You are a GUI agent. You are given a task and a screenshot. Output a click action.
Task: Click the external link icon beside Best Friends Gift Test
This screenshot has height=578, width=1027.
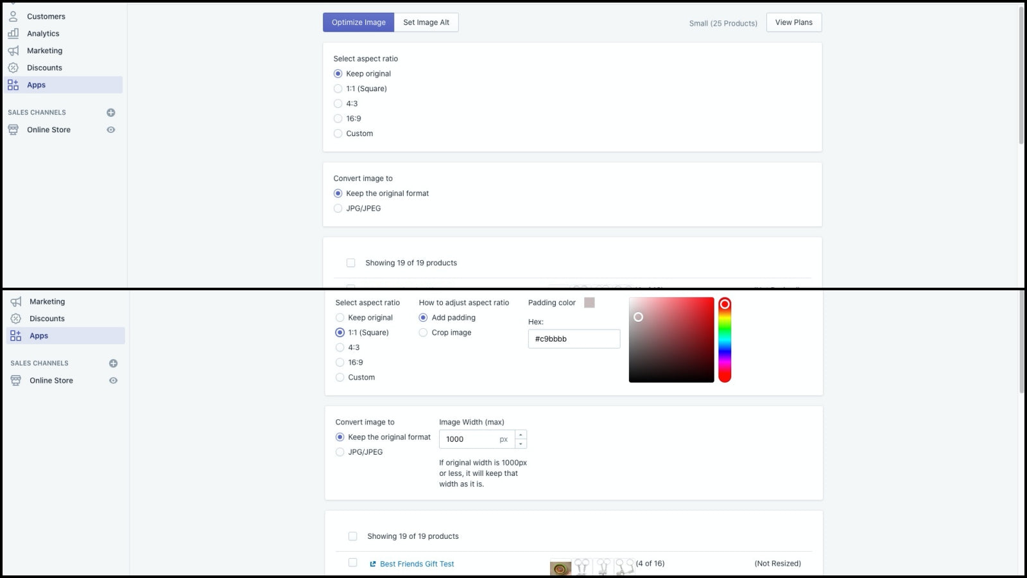coord(372,564)
